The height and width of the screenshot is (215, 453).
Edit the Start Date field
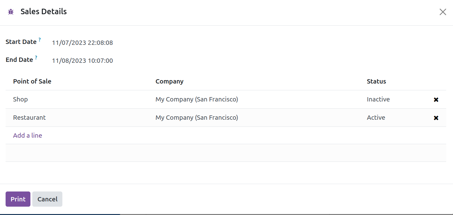[x=83, y=43]
